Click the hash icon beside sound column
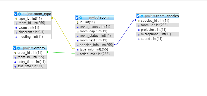Viewport: 207px width, 96px height. pos(139,39)
